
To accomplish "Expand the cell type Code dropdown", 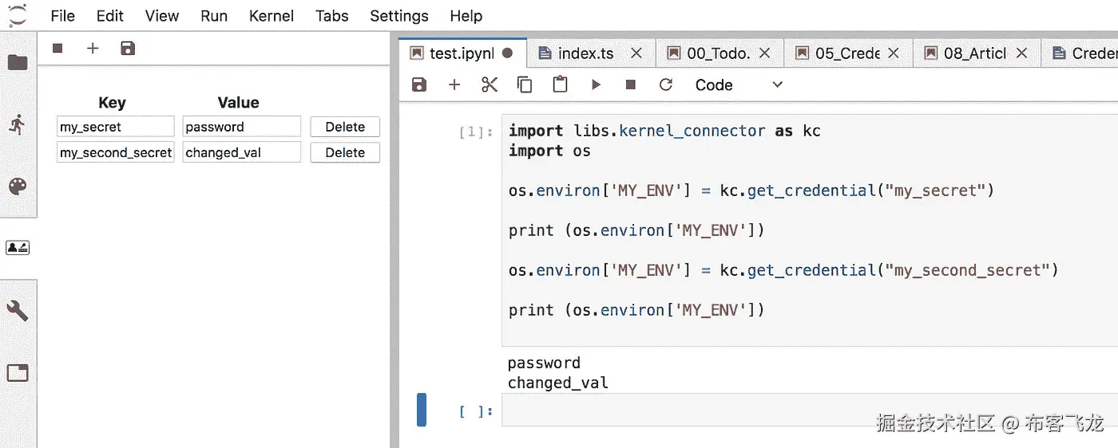I will tap(739, 84).
